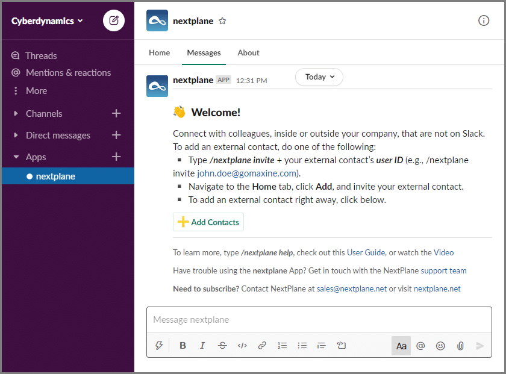The height and width of the screenshot is (374, 506).
Task: Click the nextplane avatar beside the message
Action: (157, 86)
